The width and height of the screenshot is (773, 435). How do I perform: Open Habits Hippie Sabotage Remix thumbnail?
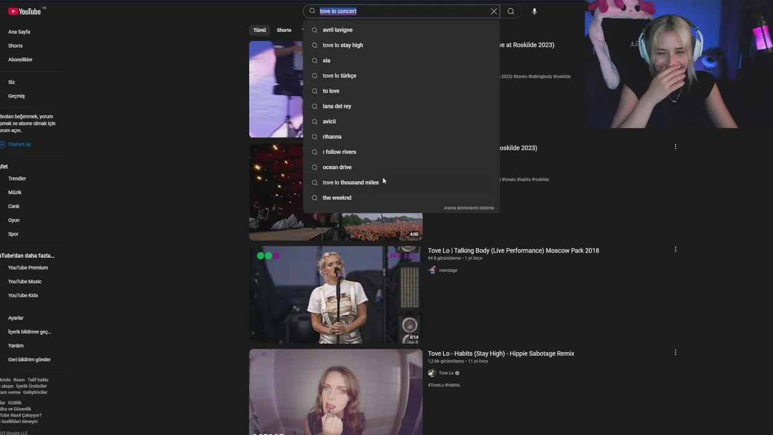click(x=336, y=392)
